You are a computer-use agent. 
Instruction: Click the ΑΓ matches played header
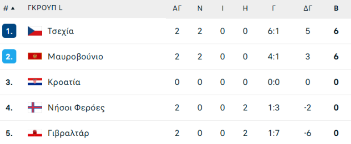point(177,9)
